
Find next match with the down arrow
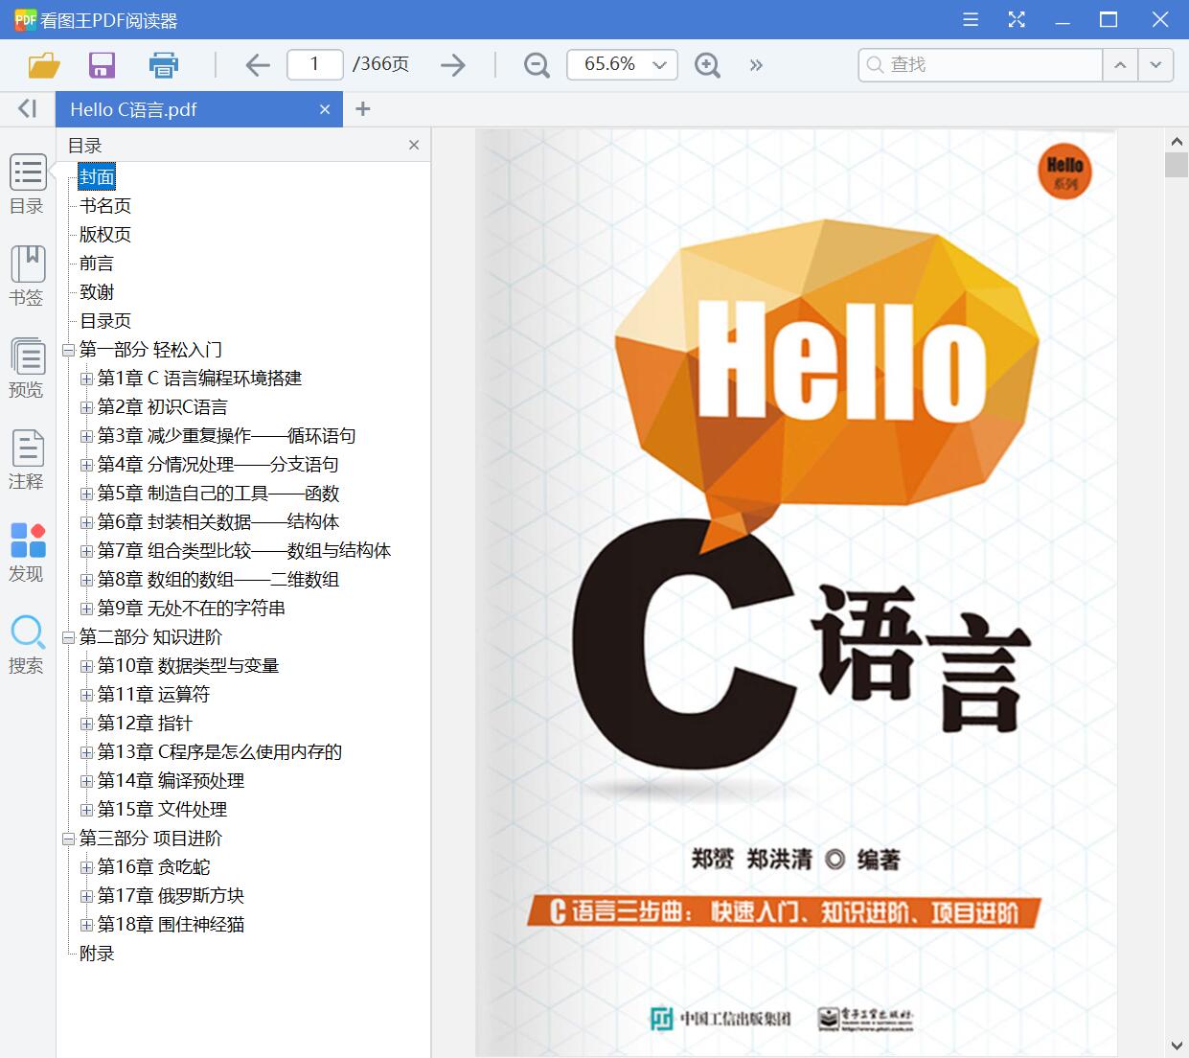point(1155,64)
